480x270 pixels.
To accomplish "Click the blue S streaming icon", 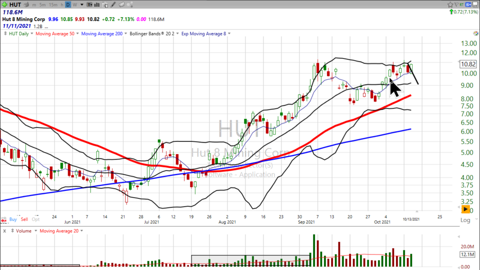I will coord(466,5).
